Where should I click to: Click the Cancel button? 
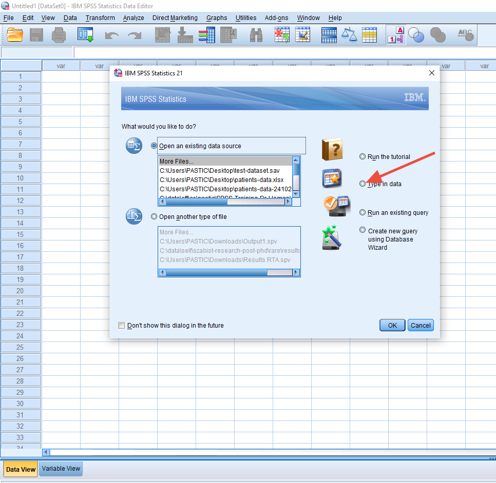point(421,326)
